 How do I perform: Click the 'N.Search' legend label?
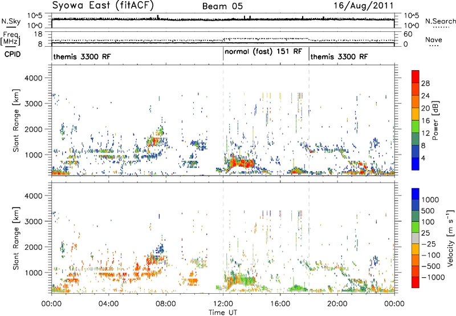[x=441, y=21]
